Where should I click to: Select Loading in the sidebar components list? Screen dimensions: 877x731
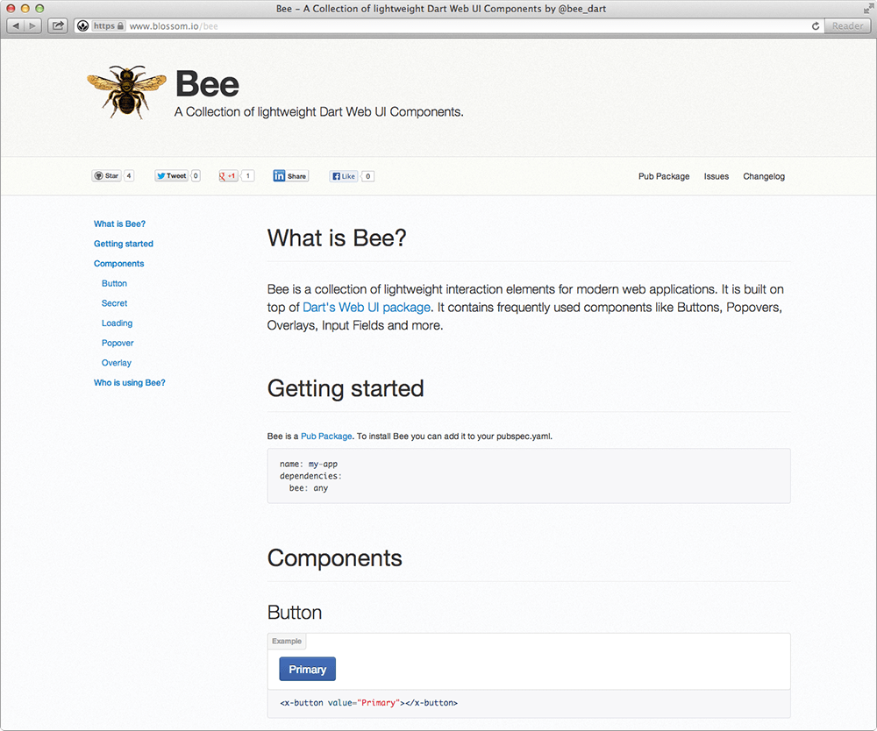pos(117,323)
